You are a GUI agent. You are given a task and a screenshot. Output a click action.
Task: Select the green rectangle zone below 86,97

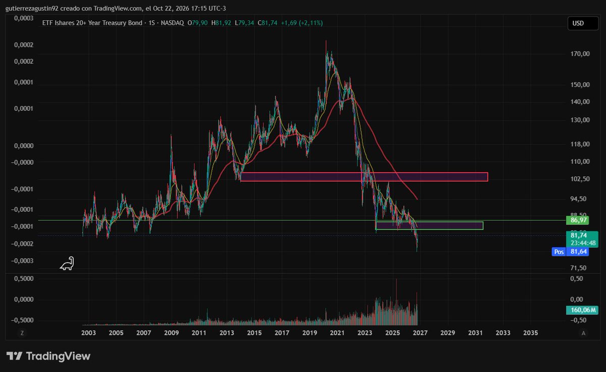[429, 225]
